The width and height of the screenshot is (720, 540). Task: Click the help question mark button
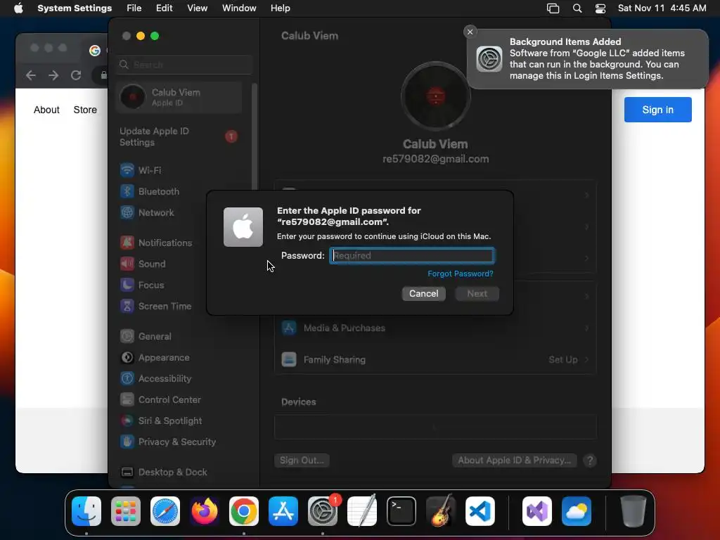590,461
